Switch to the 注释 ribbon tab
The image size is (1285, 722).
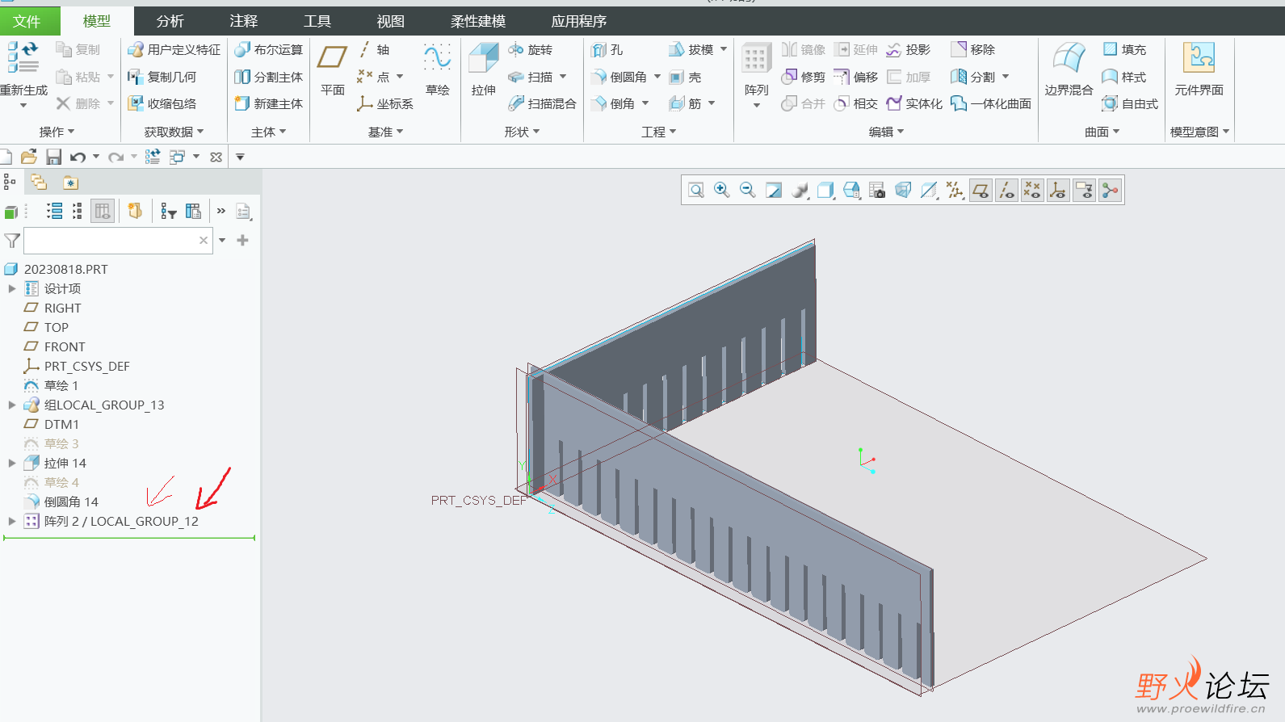pyautogui.click(x=243, y=21)
